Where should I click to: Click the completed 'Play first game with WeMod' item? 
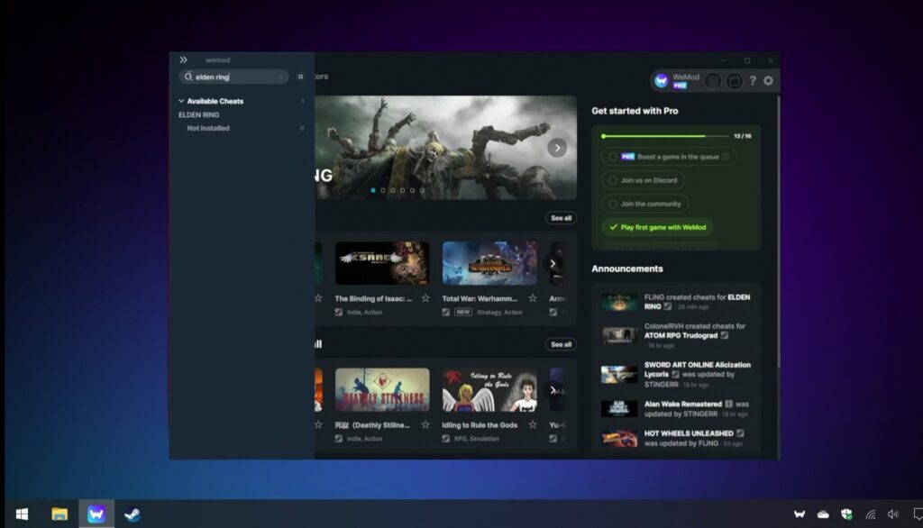657,227
